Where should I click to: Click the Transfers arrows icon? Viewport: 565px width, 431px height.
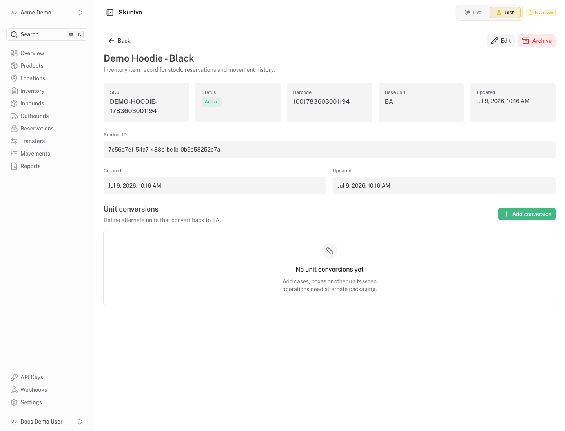[x=14, y=141]
